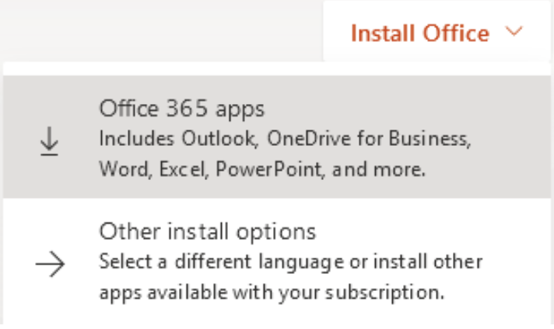The image size is (554, 329).
Task: Click "apps available with your subscription" text
Action: coord(271,293)
